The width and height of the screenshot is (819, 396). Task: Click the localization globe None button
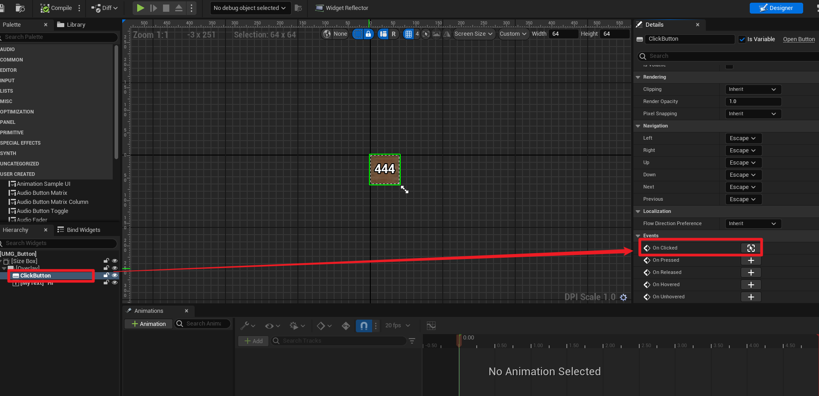tap(335, 34)
